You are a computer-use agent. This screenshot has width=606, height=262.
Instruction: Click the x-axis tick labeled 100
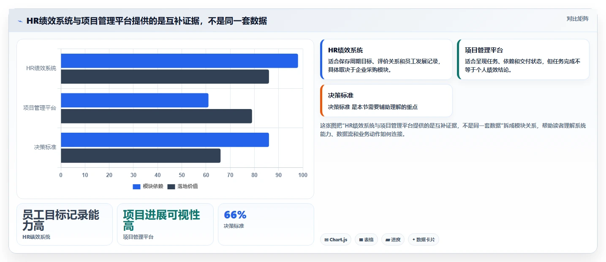tap(303, 175)
